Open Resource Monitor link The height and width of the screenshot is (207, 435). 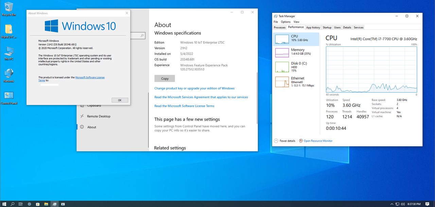318,141
